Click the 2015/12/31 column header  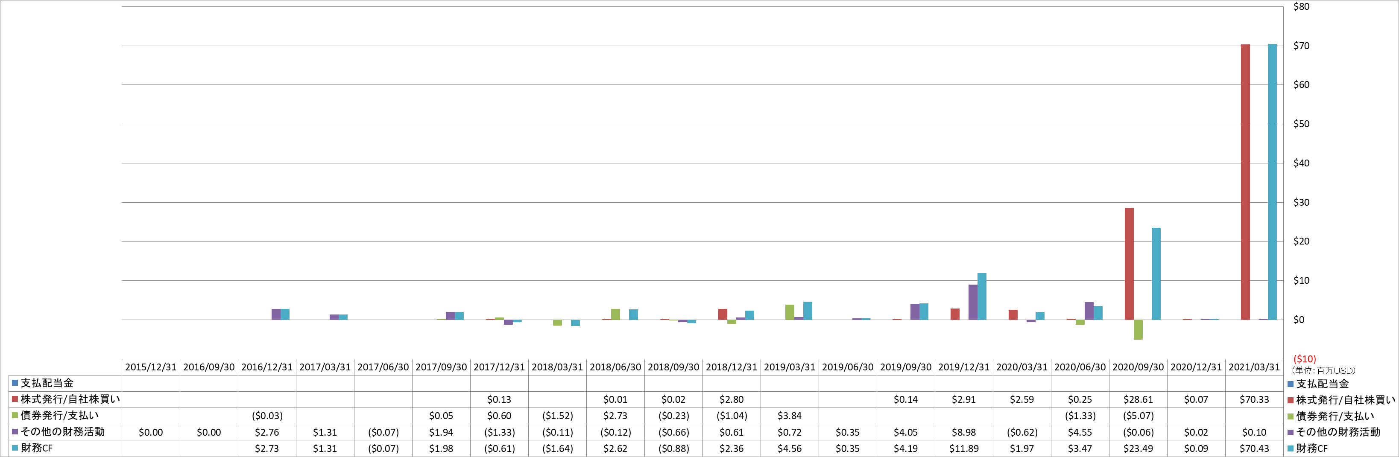click(x=151, y=367)
